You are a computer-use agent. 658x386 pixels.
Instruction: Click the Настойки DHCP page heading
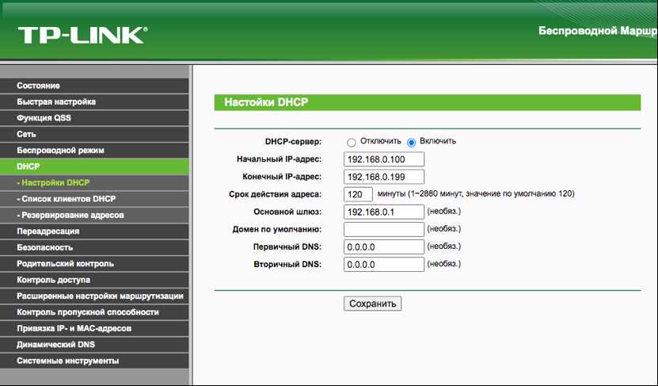[x=266, y=102]
